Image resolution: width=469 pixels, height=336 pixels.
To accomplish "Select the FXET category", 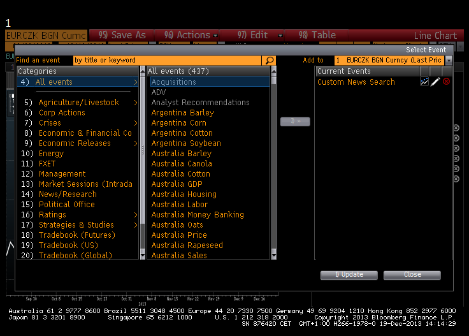I will (47, 164).
